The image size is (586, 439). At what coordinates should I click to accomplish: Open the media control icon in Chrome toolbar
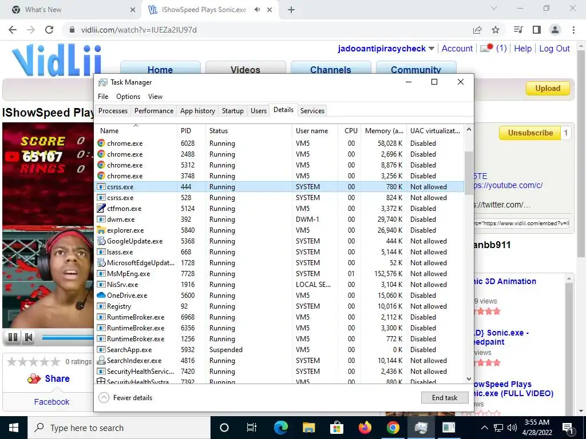[x=518, y=30]
